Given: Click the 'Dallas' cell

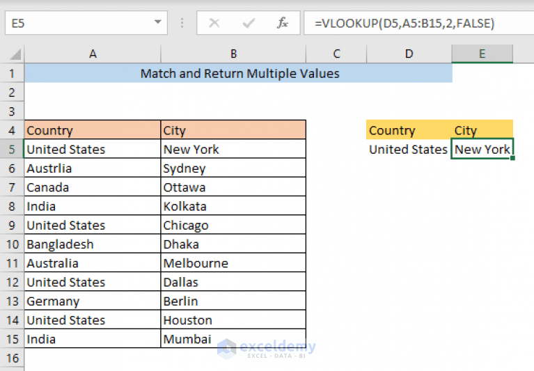Looking at the screenshot, I should (233, 282).
